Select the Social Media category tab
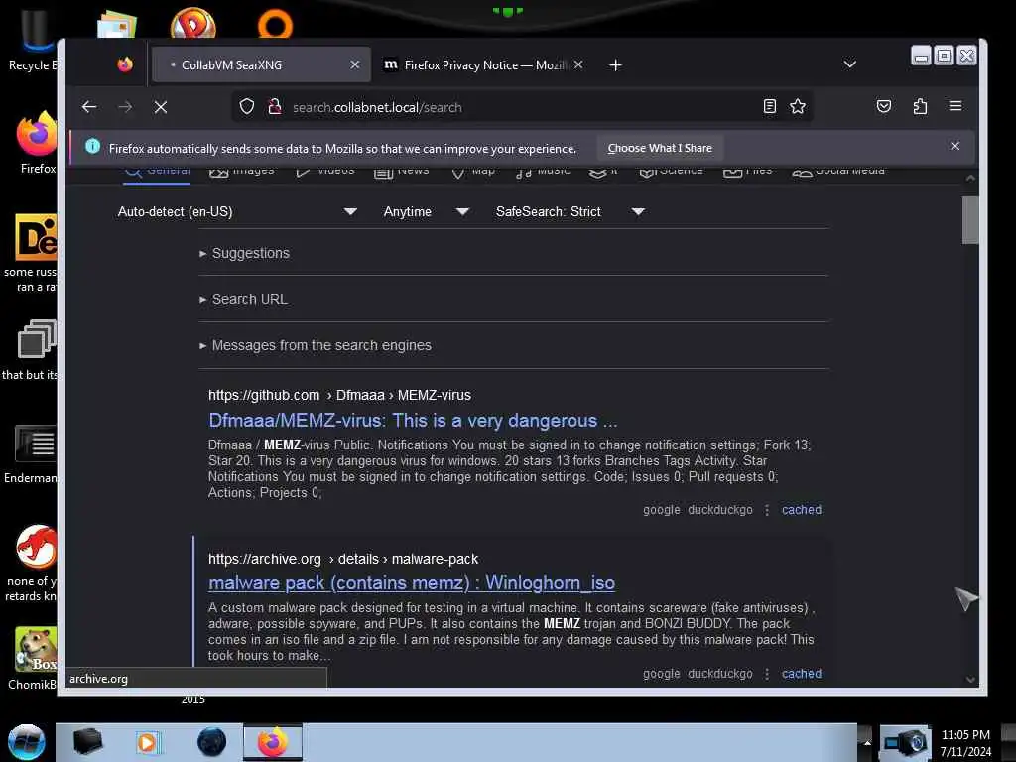 click(x=838, y=171)
